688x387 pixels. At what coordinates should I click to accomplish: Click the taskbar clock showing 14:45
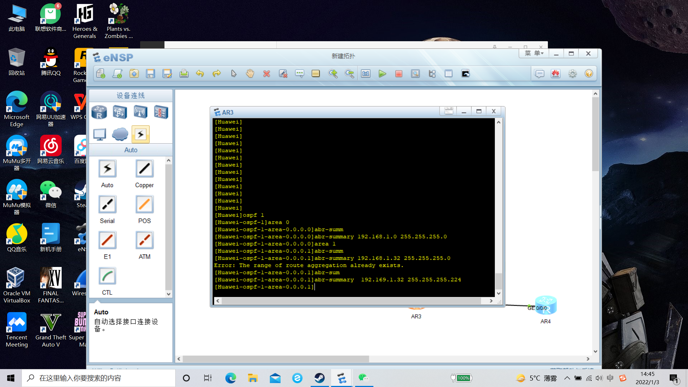(647, 378)
